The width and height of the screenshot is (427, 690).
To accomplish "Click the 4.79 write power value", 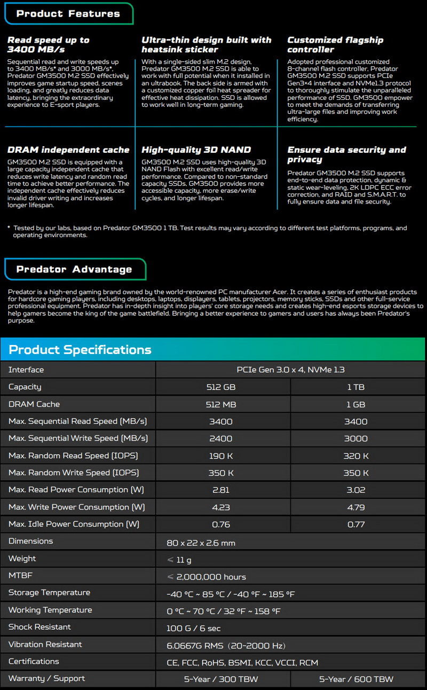I will click(356, 507).
